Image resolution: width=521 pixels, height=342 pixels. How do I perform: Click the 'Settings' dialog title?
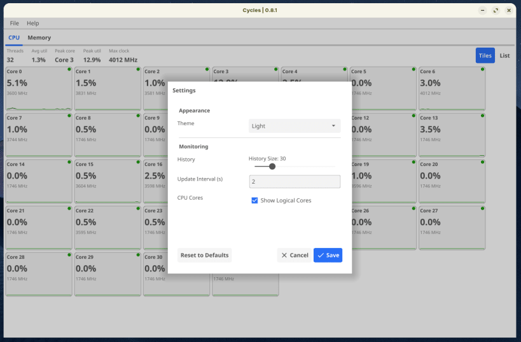point(184,90)
